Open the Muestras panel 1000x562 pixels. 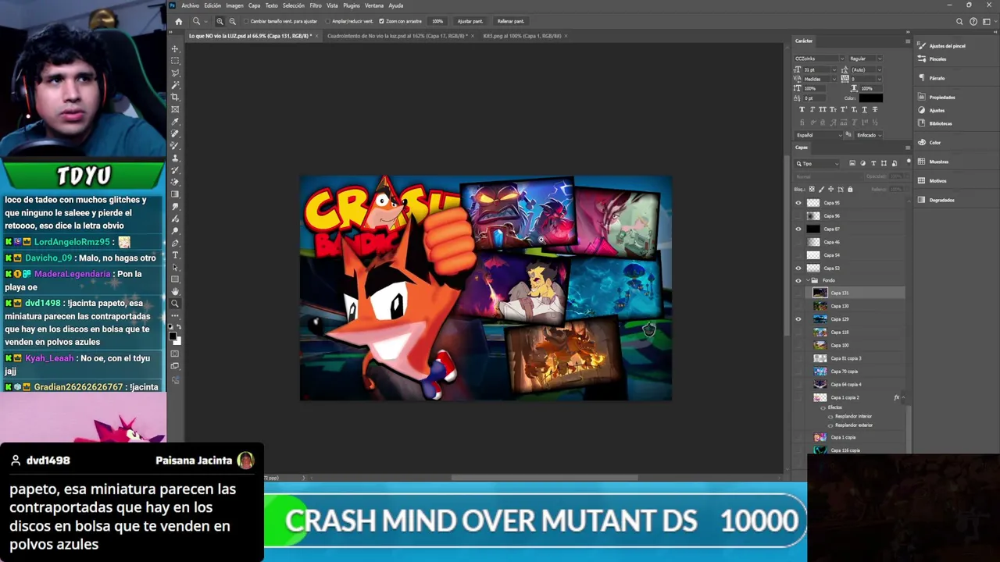(934, 162)
